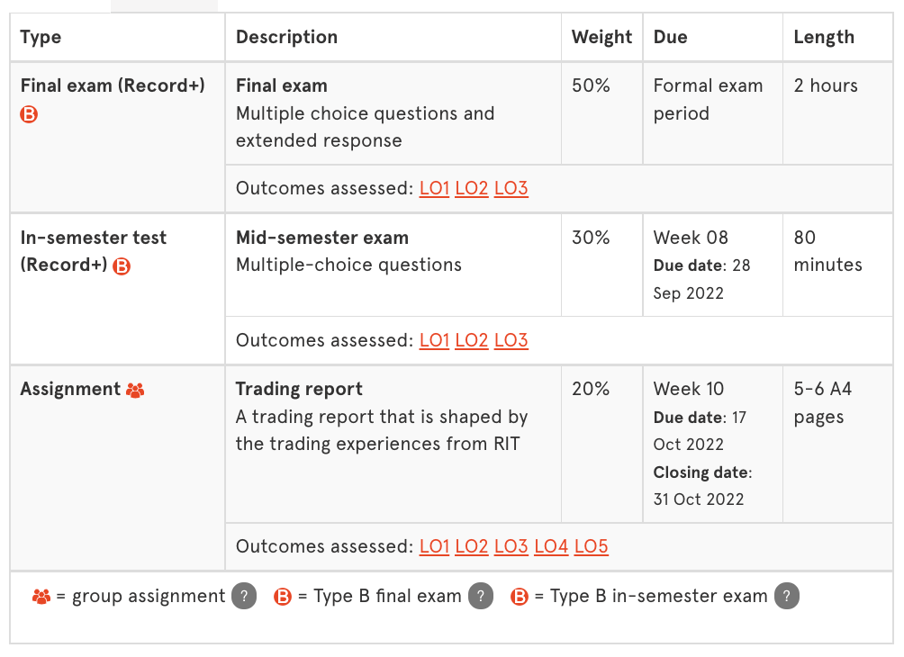
Task: Open LO2 link in the Final exam row
Action: coord(472,188)
